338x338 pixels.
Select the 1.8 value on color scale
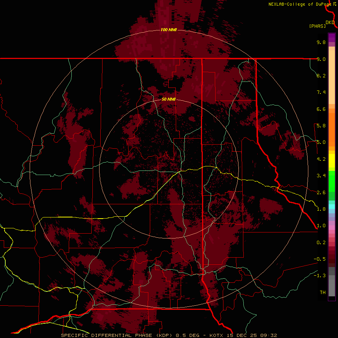pyautogui.click(x=321, y=209)
